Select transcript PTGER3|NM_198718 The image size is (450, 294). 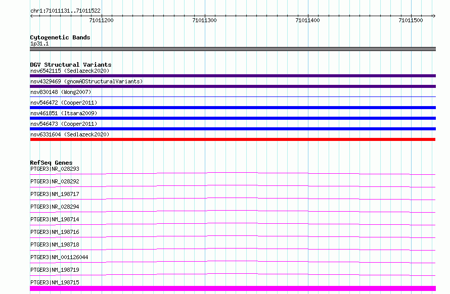click(x=55, y=244)
